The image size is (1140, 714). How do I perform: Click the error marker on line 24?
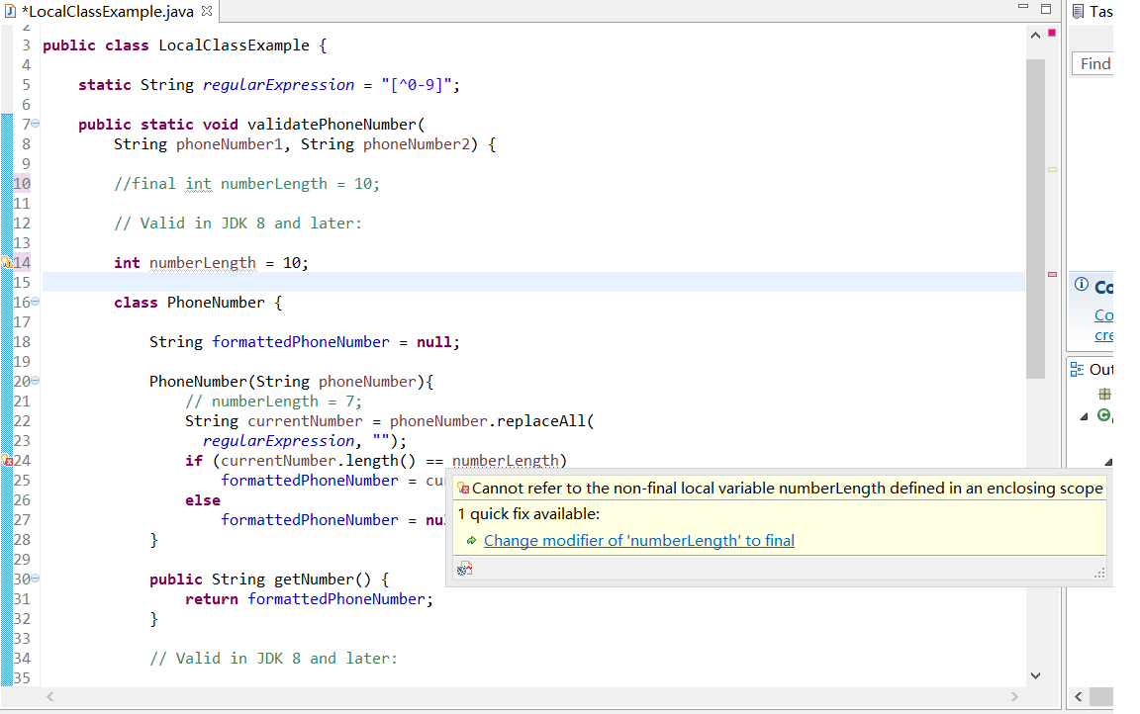6,461
